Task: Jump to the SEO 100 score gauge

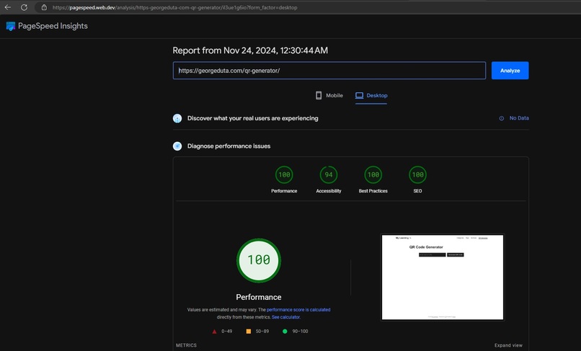Action: [x=417, y=174]
